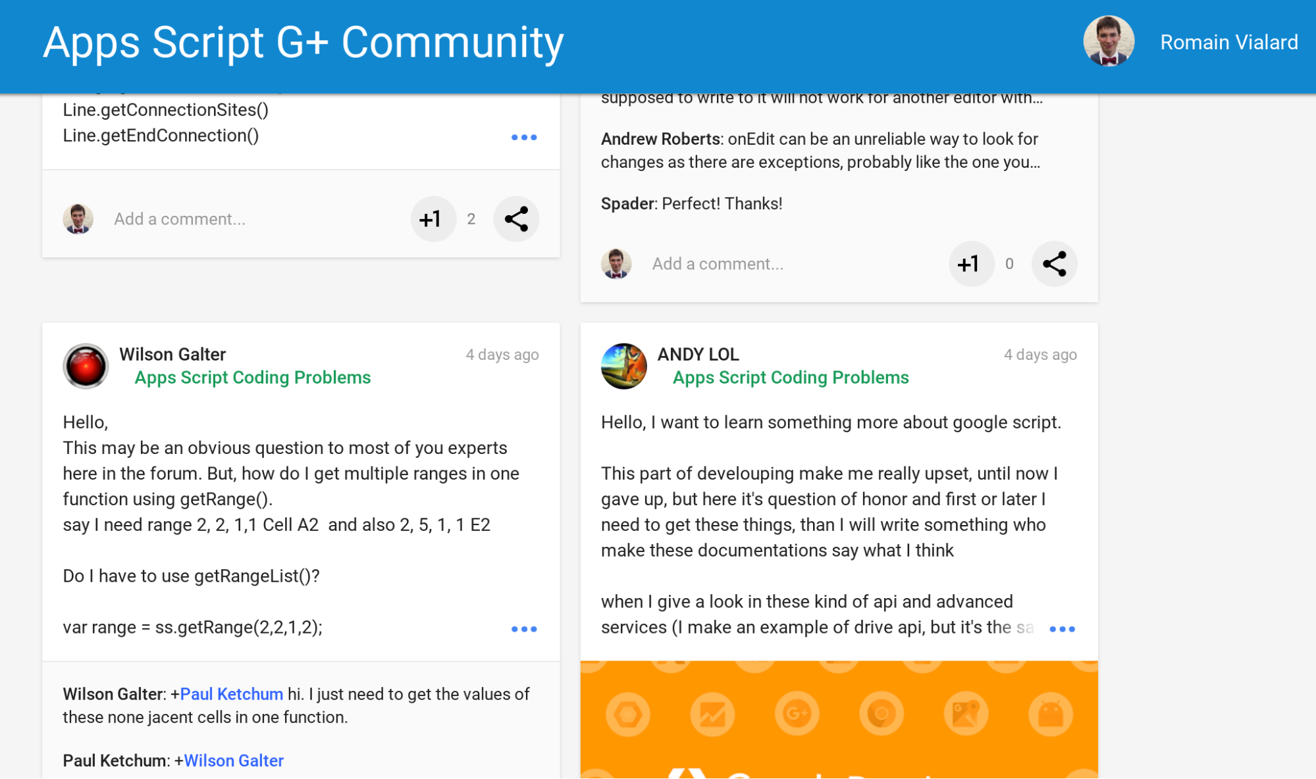Click commenter avatar in right card

[616, 264]
